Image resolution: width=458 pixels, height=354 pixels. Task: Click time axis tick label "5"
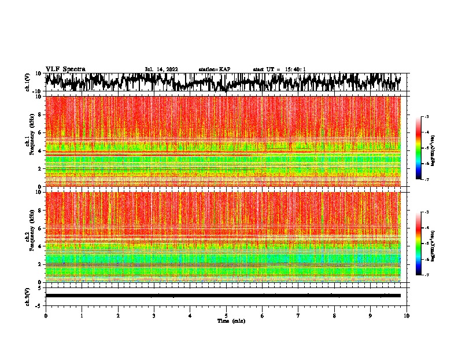point(226,316)
